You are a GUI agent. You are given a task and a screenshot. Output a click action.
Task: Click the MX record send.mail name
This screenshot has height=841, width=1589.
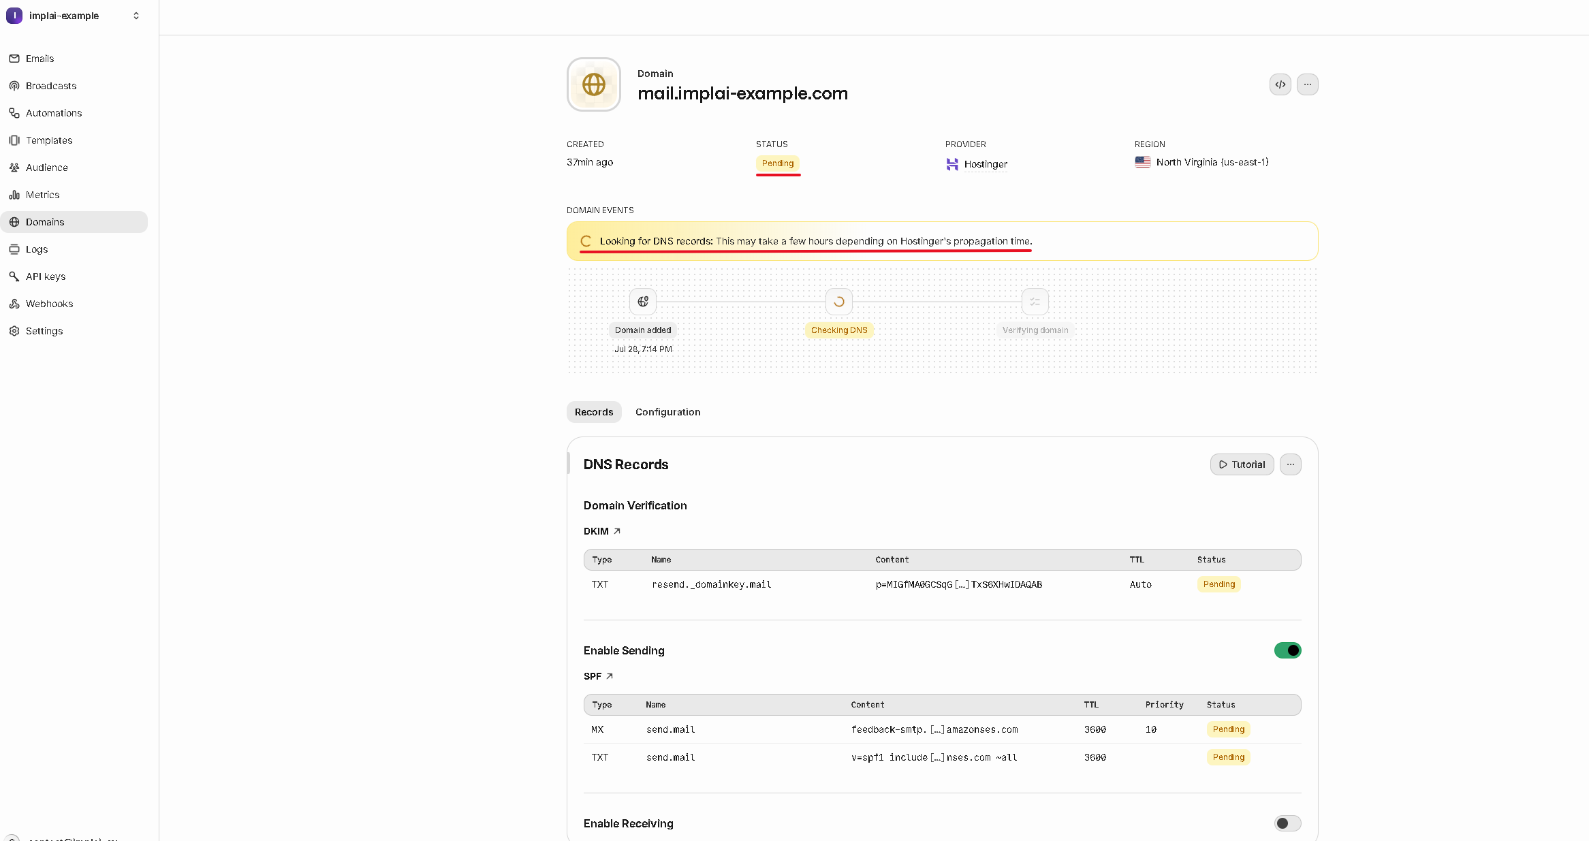(x=671, y=729)
